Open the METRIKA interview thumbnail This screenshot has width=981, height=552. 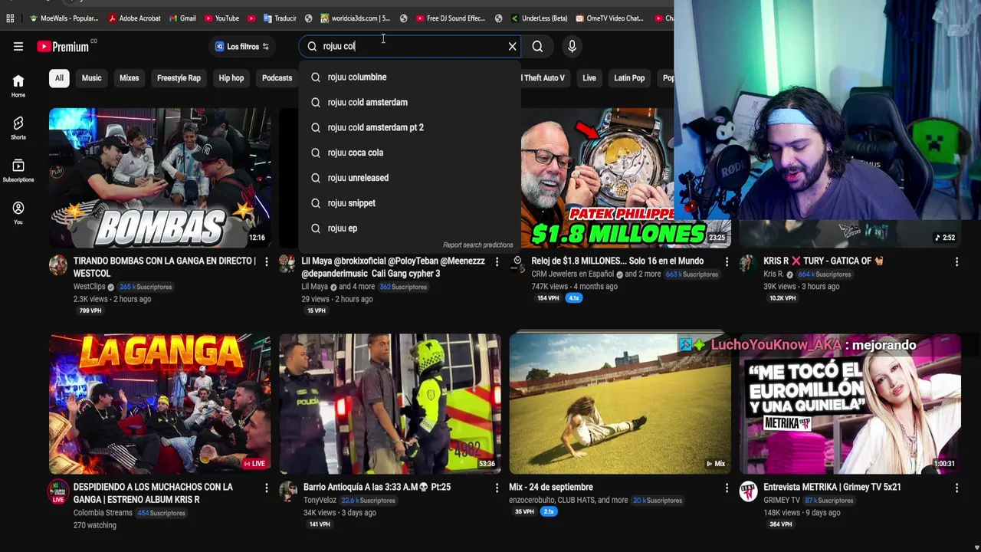tap(850, 404)
